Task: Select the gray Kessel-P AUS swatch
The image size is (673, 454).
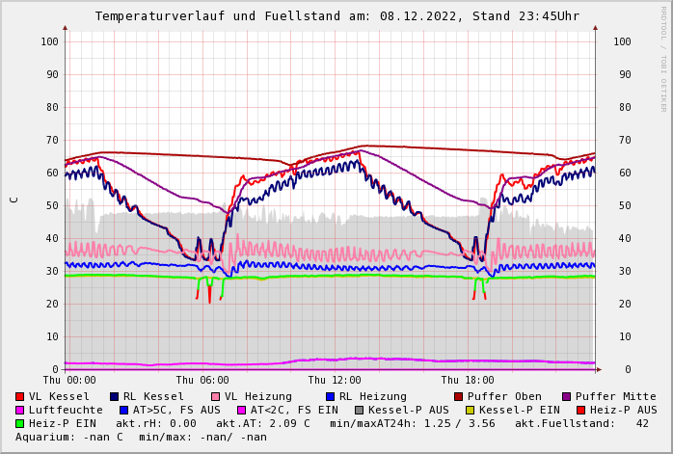Action: click(x=359, y=410)
